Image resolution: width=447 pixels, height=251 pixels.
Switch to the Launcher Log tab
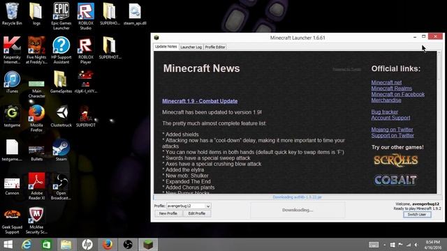191,47
